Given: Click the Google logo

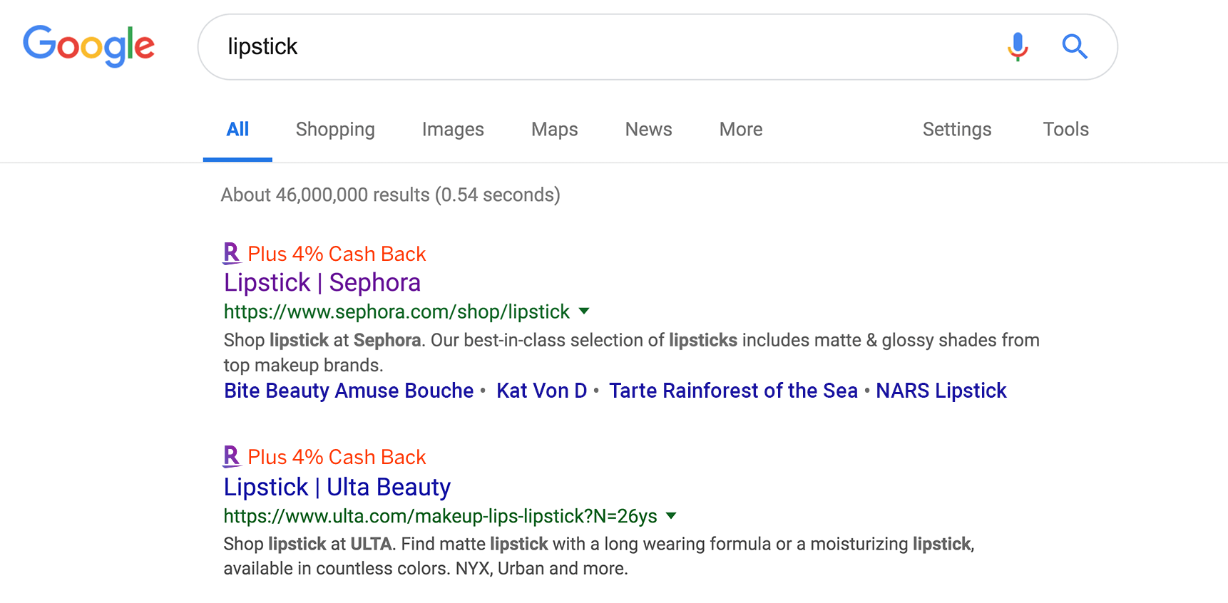Looking at the screenshot, I should [x=88, y=46].
